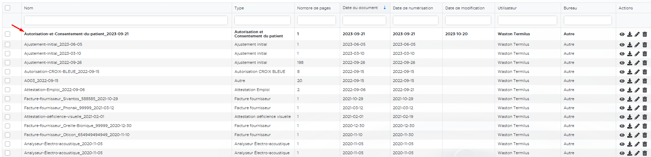Click the Utilisateur column header
The image size is (651, 157).
[507, 8]
